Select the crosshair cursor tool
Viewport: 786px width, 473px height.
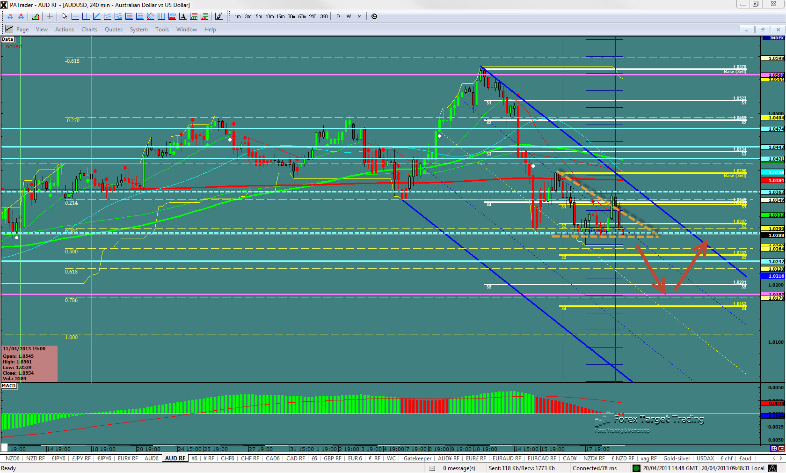tap(50, 16)
